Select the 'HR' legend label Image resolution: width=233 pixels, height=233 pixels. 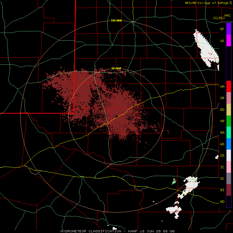click(222, 121)
